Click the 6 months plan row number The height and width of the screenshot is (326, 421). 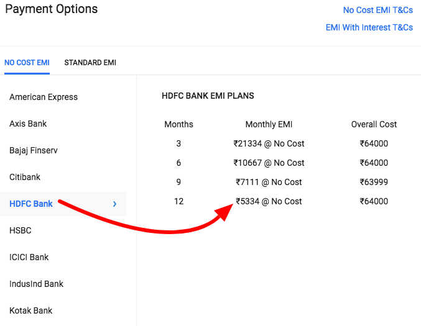tap(178, 163)
